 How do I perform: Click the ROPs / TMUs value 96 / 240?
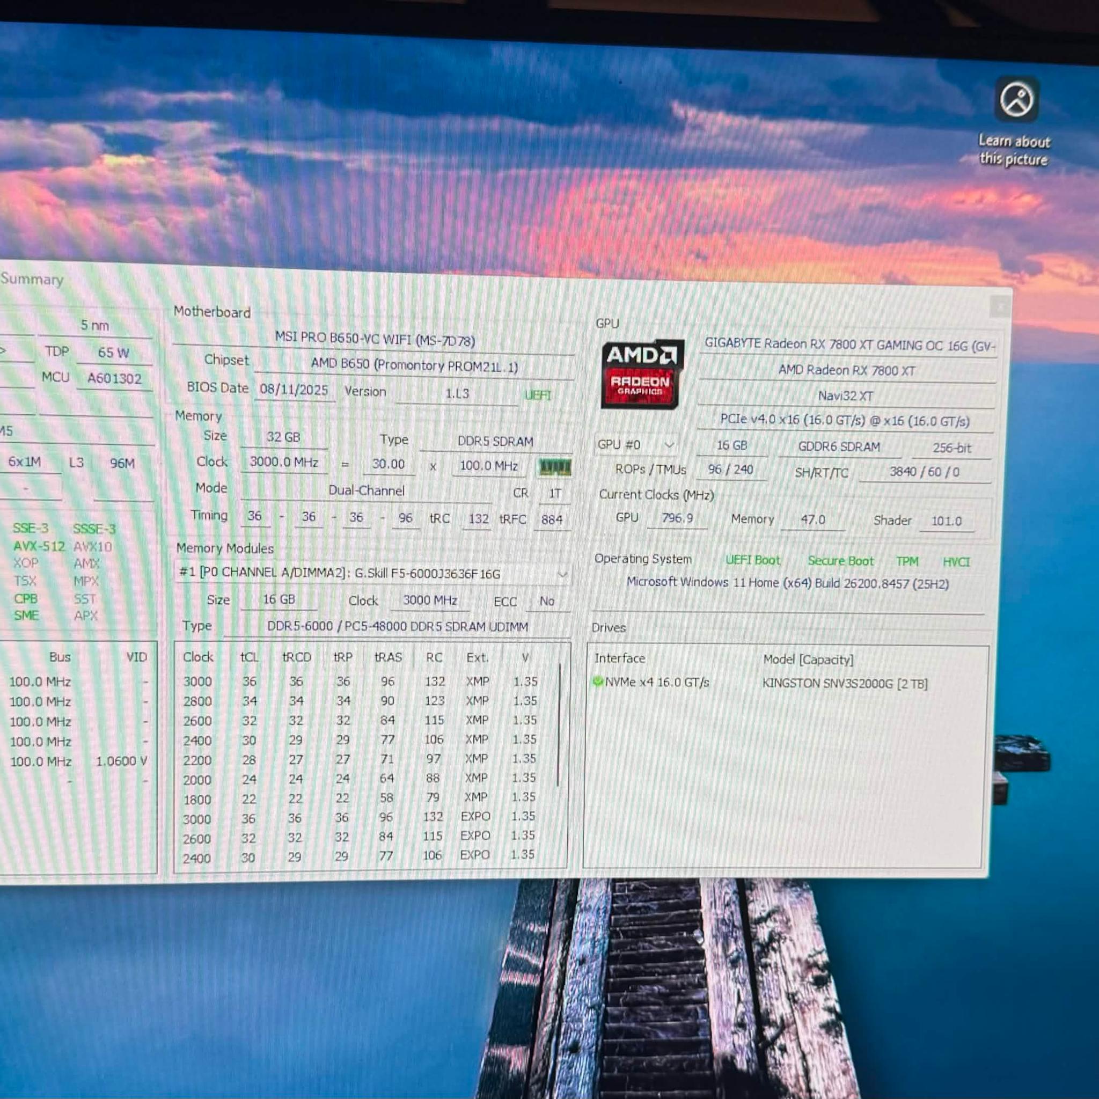730,470
